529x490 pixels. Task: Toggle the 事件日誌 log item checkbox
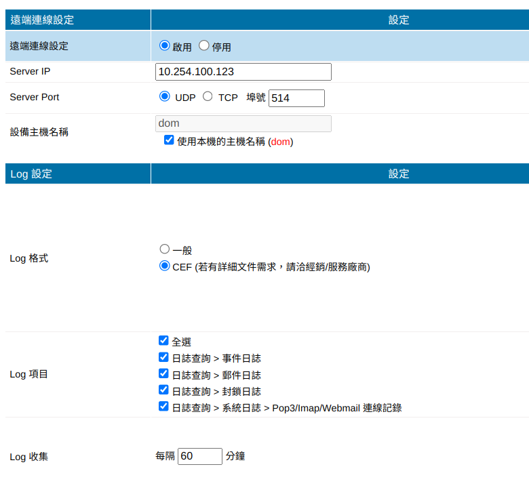point(163,357)
